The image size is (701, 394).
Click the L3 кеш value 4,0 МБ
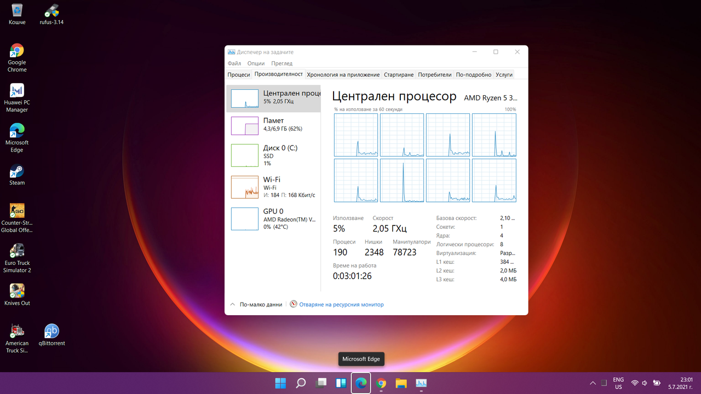[508, 280]
